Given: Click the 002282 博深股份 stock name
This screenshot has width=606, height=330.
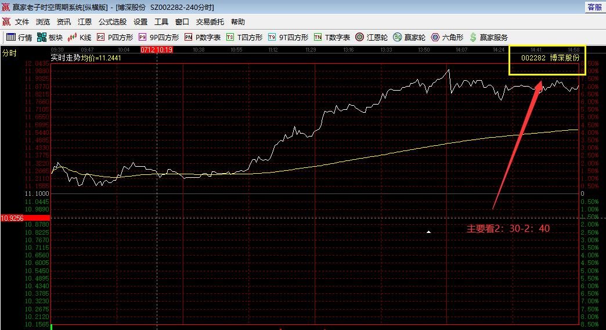Looking at the screenshot, I should (x=550, y=58).
